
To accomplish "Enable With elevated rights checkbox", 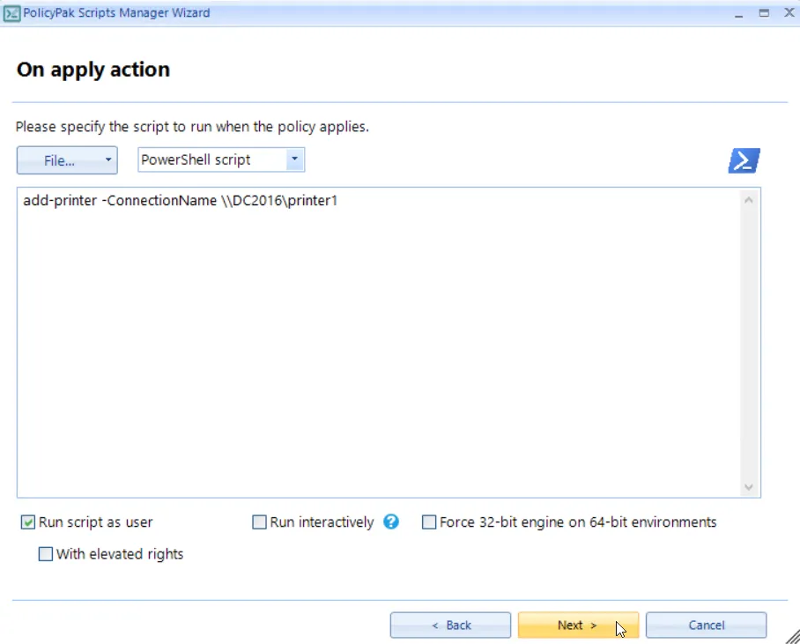I will click(46, 553).
